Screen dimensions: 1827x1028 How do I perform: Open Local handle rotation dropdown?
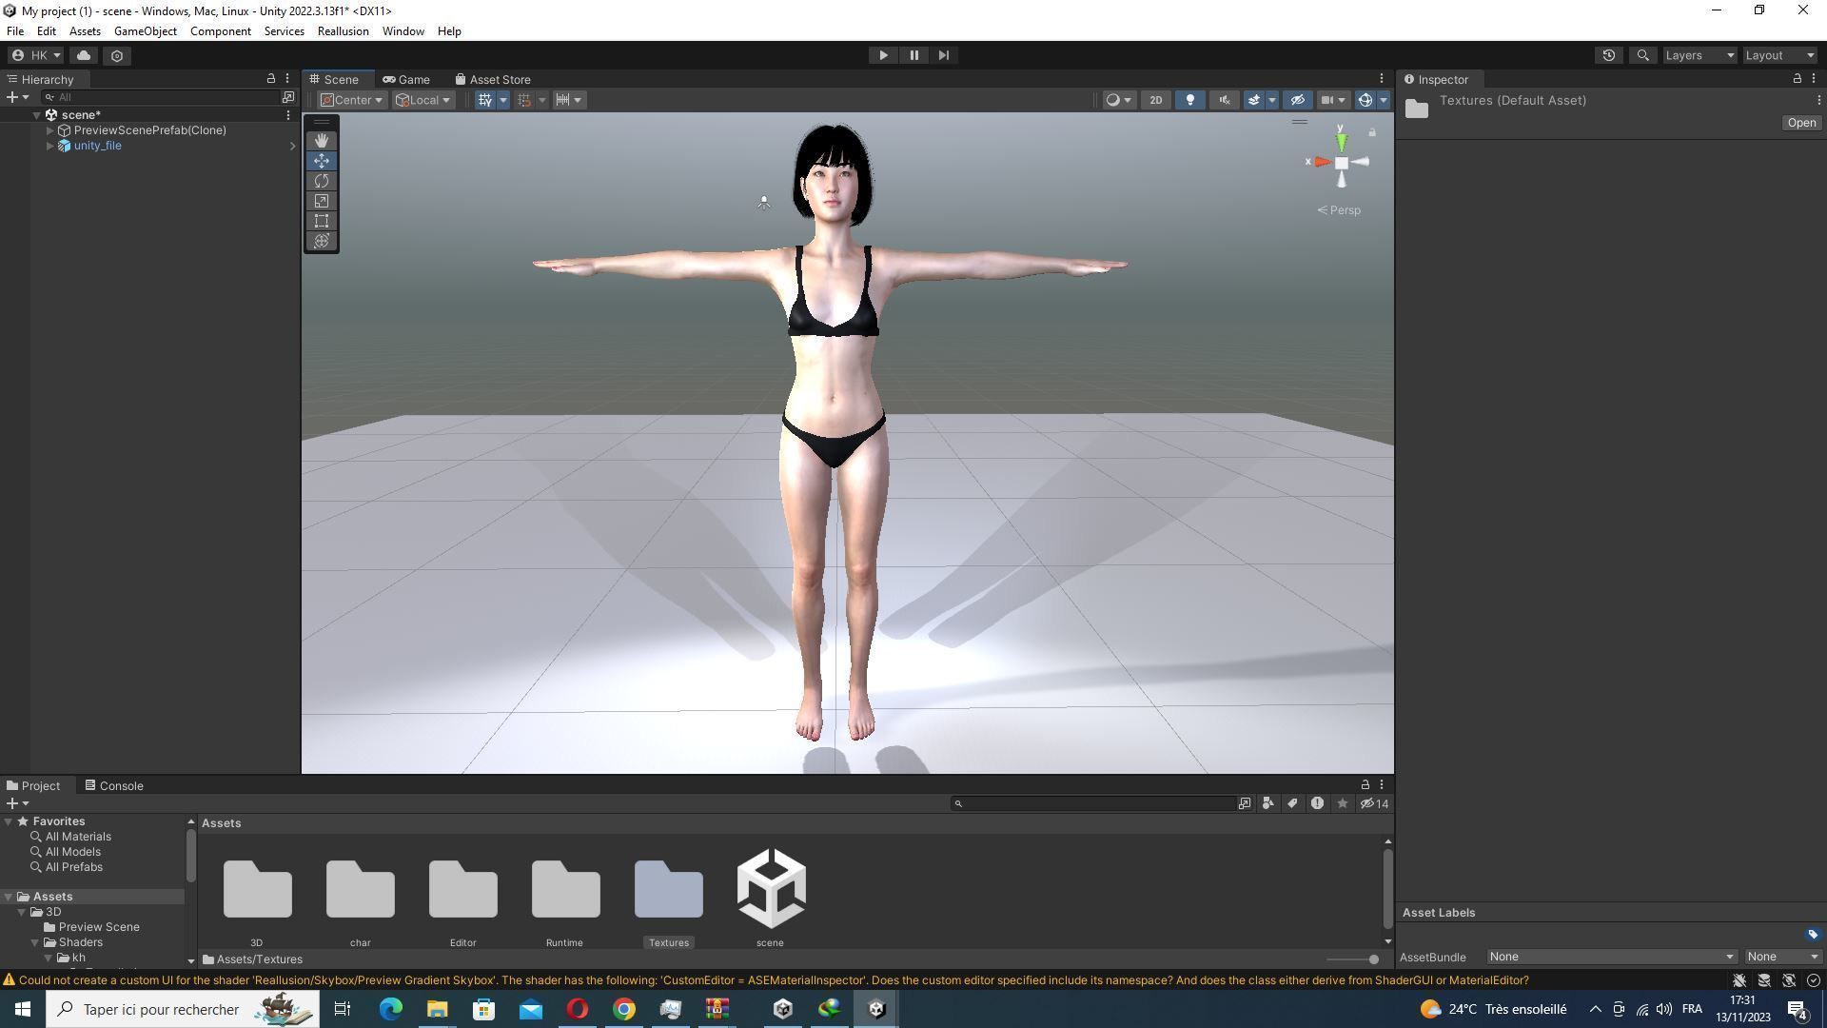[423, 100]
